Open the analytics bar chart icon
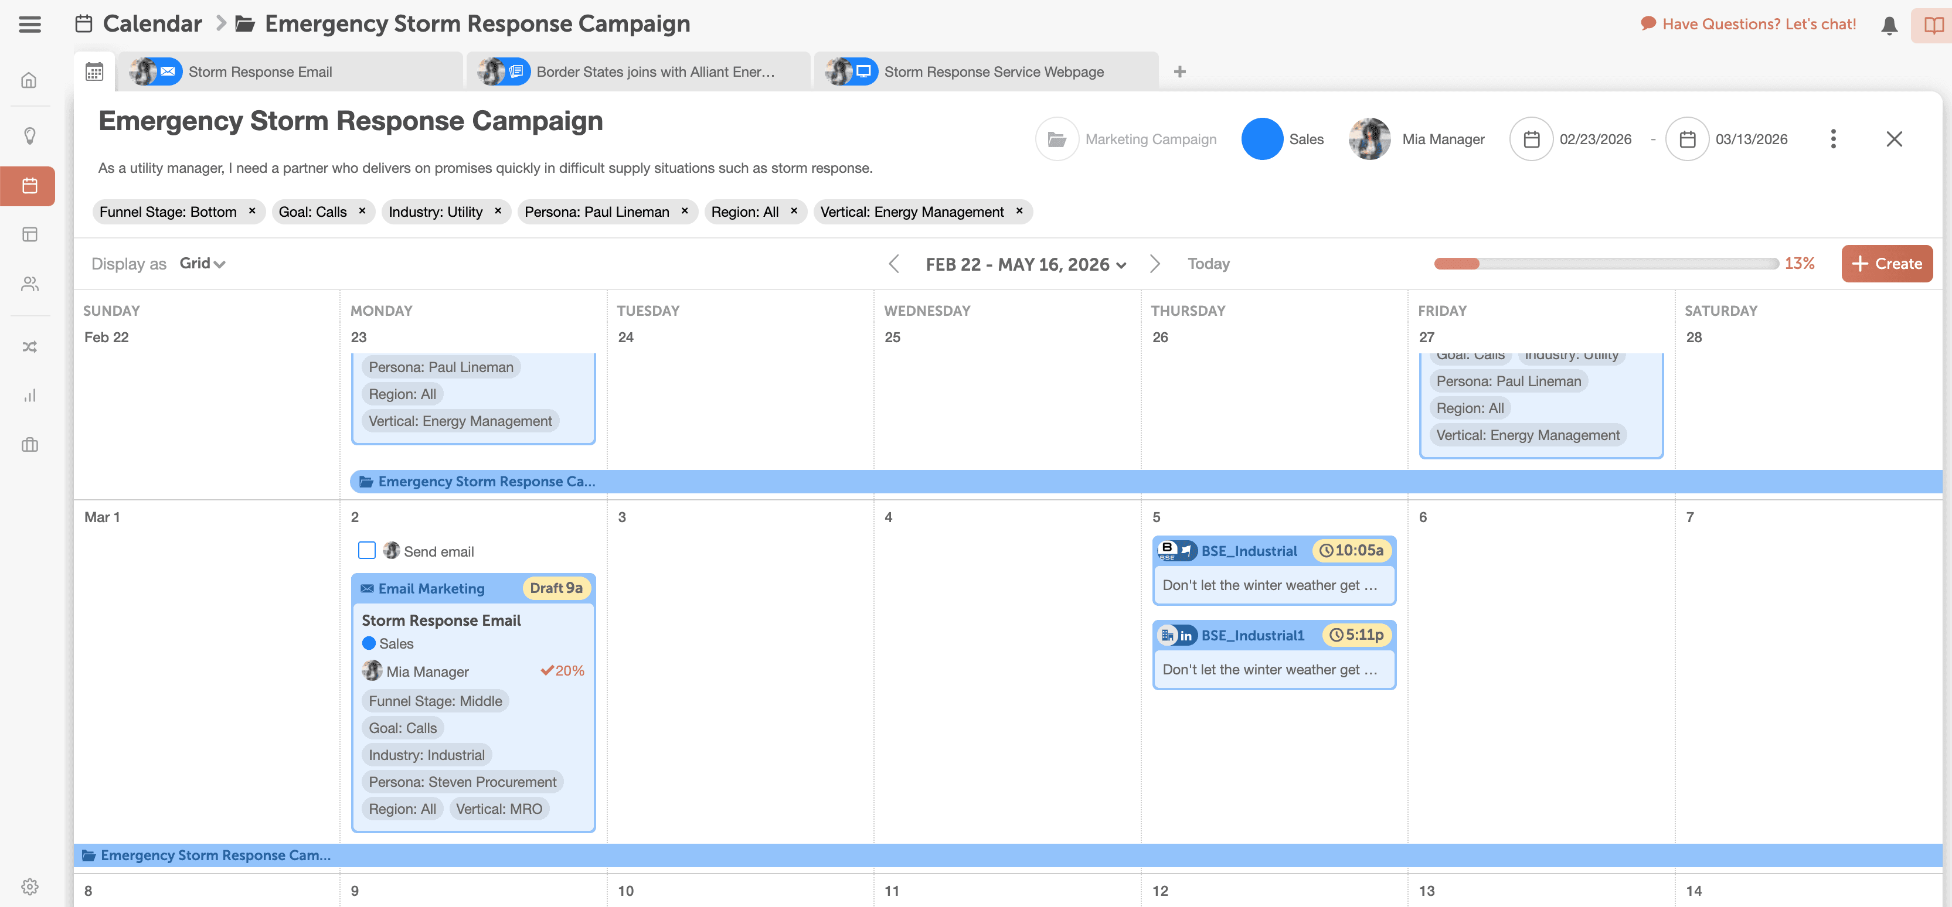Viewport: 1952px width, 907px height. (29, 395)
